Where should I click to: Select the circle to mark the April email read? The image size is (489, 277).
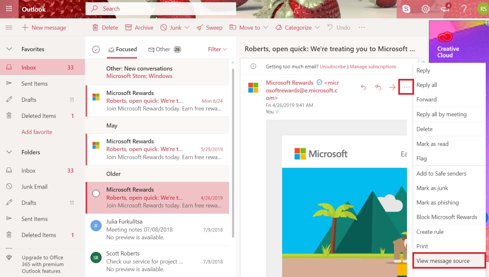[x=96, y=193]
